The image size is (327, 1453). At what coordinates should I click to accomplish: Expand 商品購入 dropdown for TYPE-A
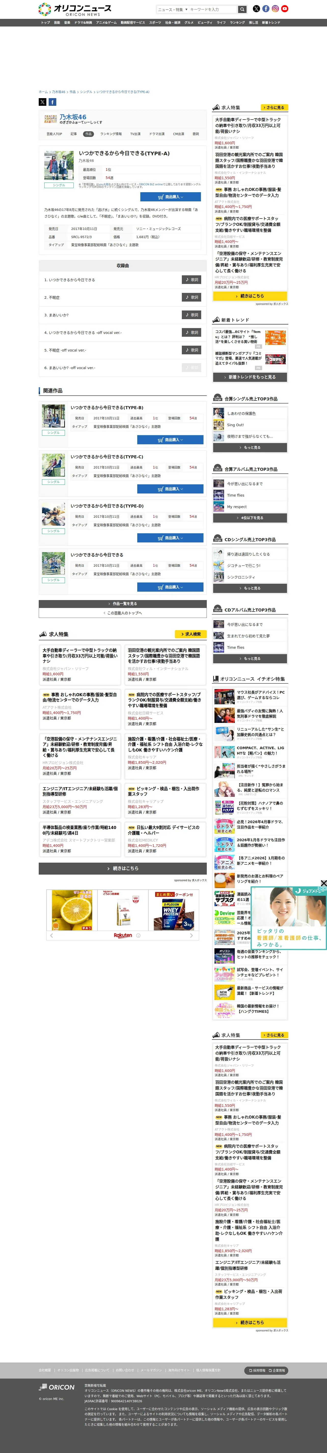pos(171,197)
